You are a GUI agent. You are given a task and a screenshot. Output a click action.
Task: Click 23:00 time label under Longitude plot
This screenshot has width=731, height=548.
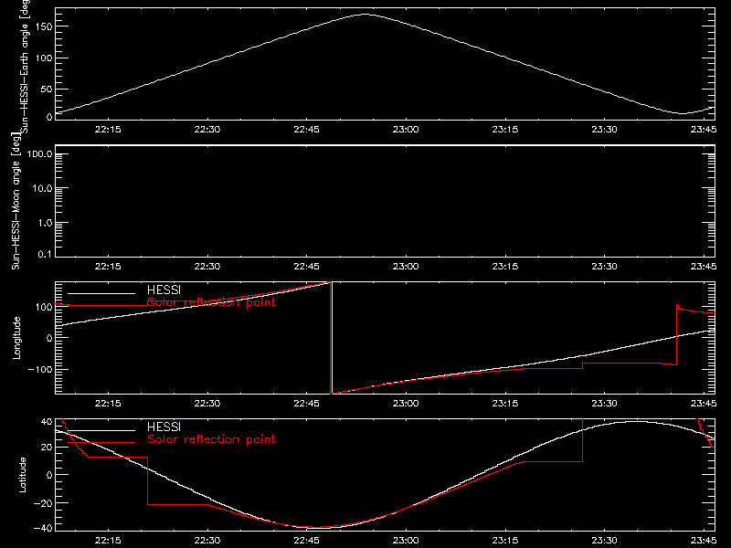coord(406,404)
